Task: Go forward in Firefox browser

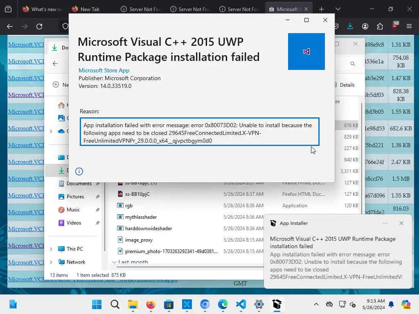Action: pos(25,27)
